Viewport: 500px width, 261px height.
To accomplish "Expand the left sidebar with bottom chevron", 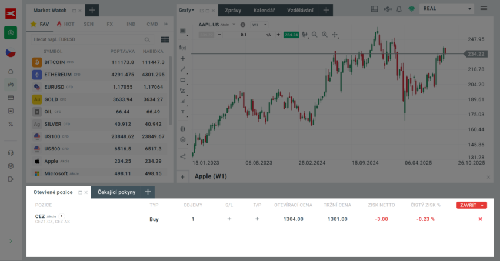I will 11,241.
